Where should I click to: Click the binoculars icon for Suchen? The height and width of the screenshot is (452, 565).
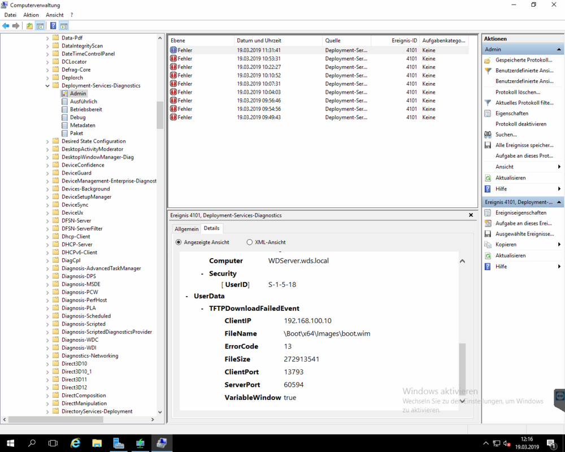coord(488,135)
